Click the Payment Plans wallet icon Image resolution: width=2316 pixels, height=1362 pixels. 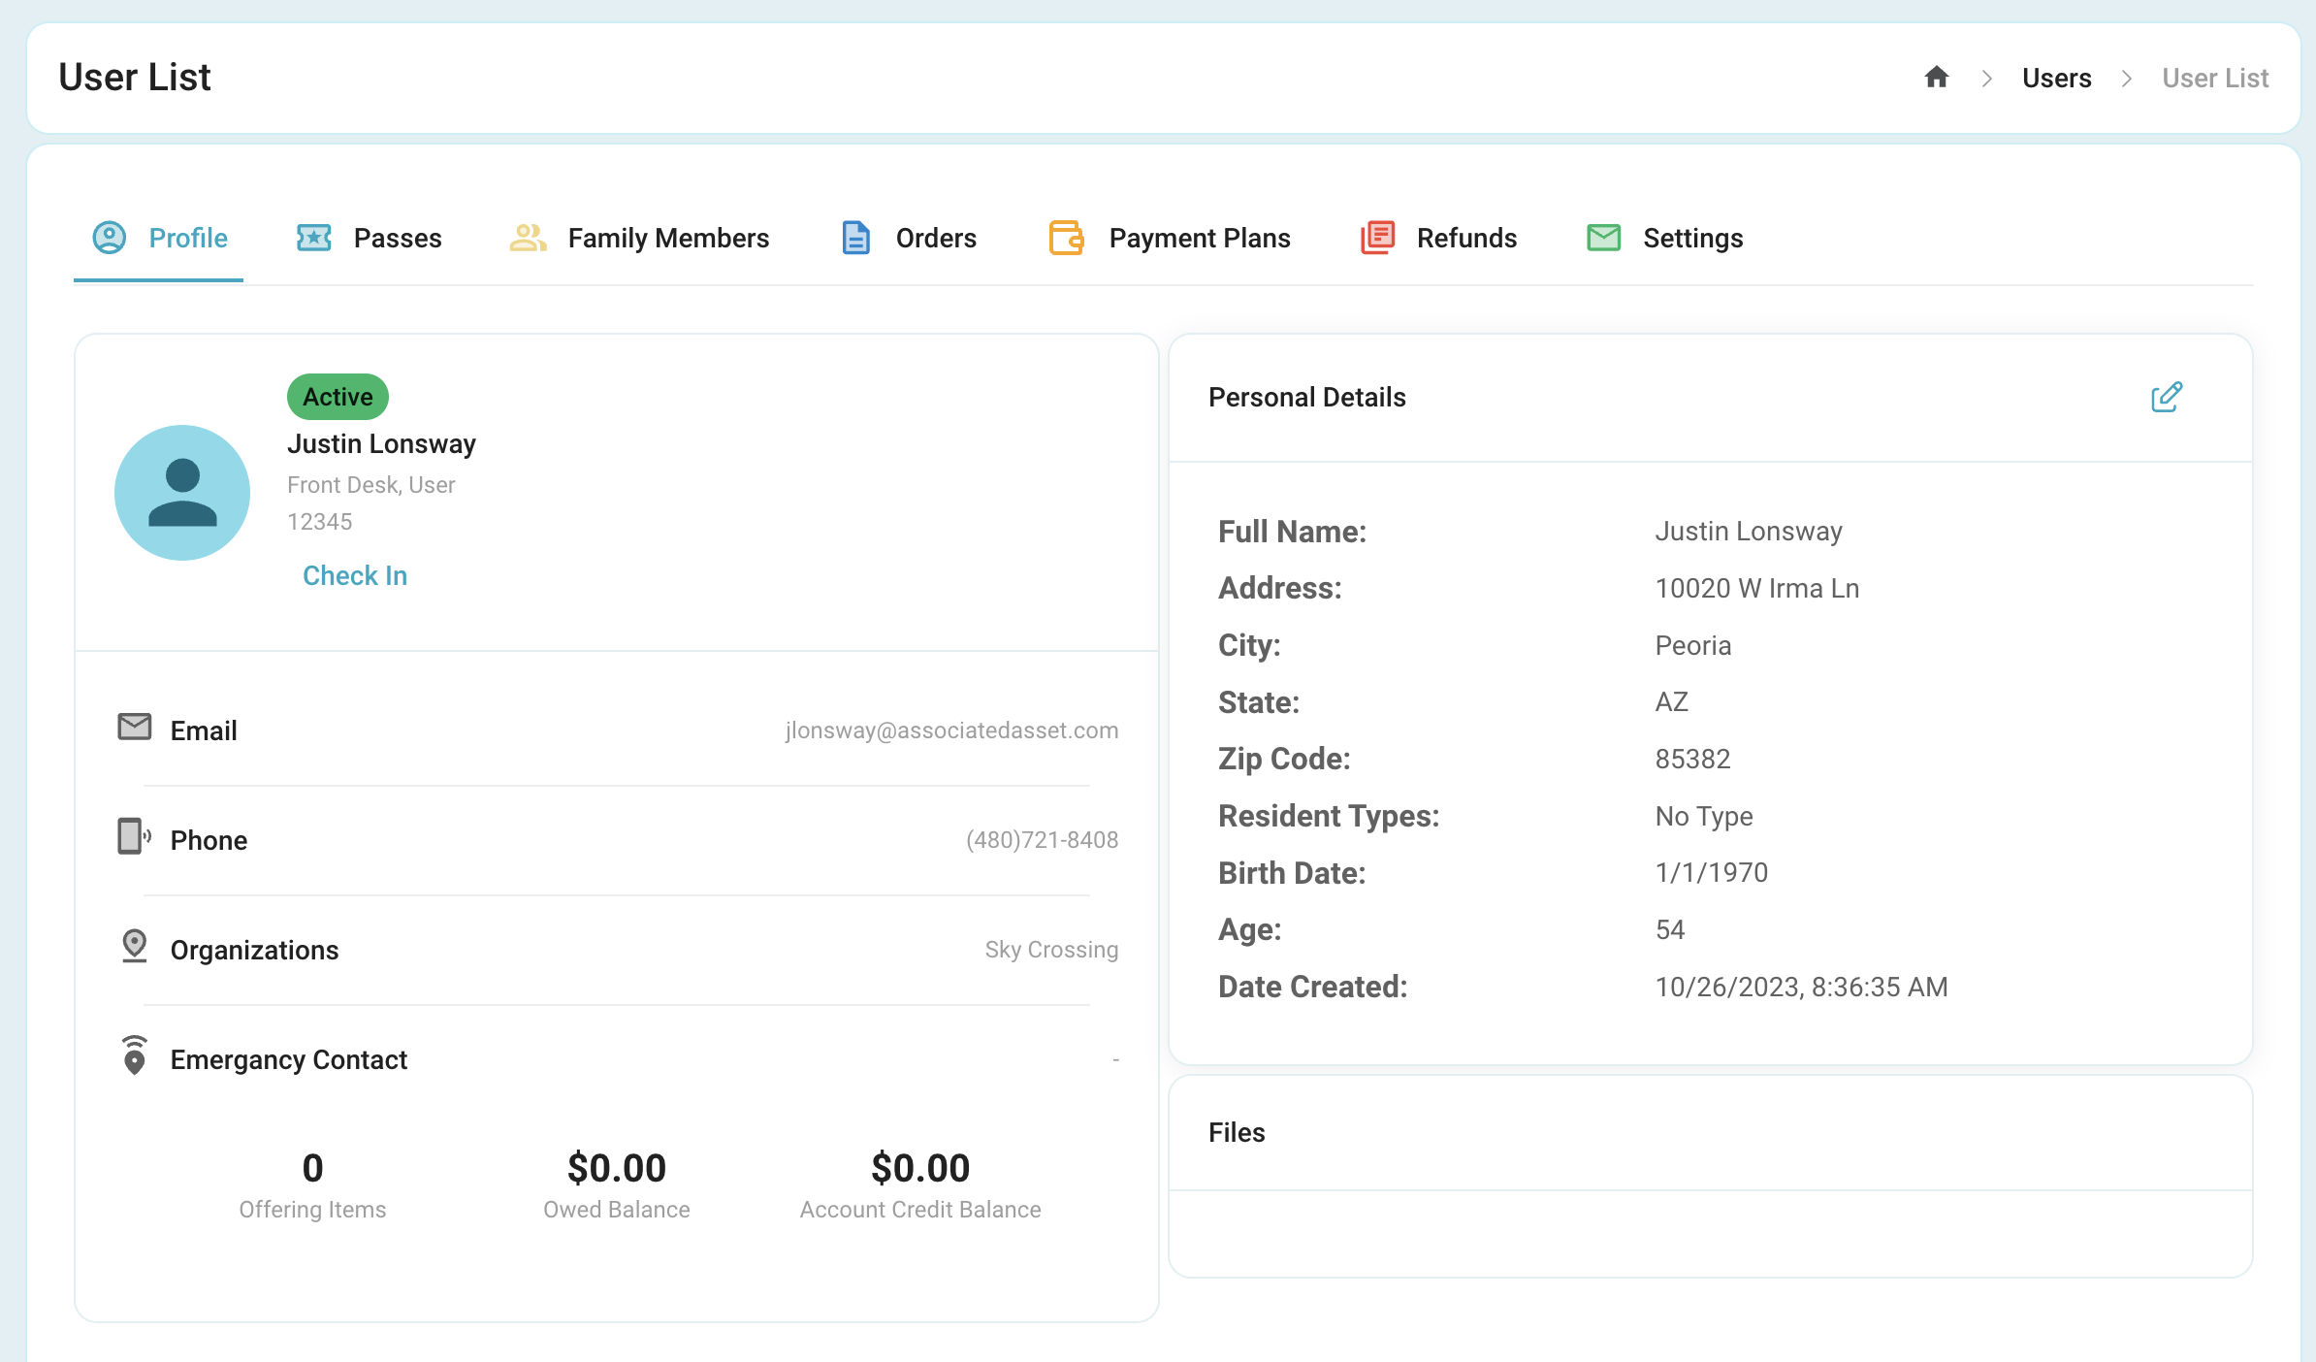click(1066, 238)
